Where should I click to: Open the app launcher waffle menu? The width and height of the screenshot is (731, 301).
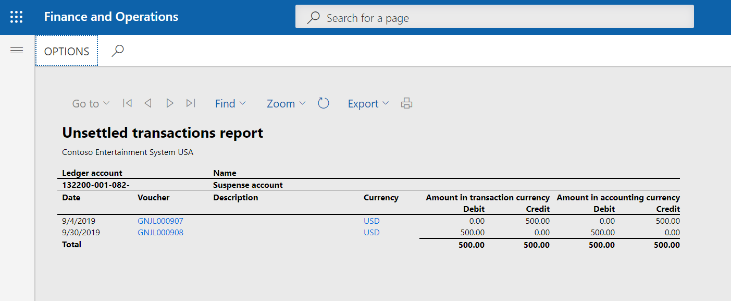(x=17, y=17)
